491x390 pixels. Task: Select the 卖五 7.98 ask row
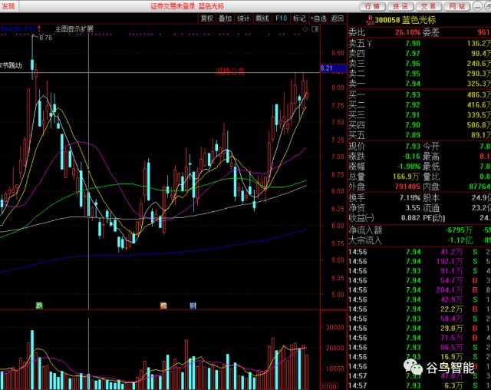(420, 43)
